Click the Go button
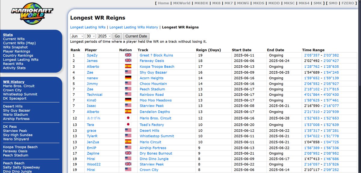The height and width of the screenshot is (173, 361). (x=117, y=36)
